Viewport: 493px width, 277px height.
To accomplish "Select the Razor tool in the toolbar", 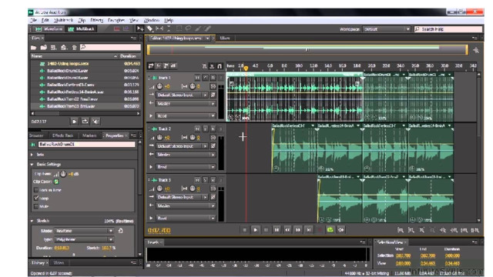I will [150, 29].
